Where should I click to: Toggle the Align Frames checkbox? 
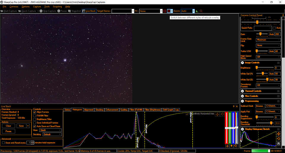(x=34, y=112)
